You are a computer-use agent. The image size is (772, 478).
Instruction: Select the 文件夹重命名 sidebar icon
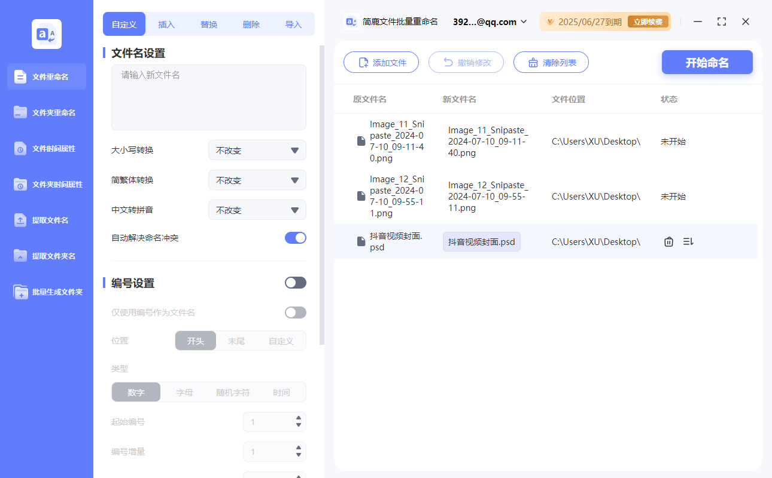pos(46,112)
